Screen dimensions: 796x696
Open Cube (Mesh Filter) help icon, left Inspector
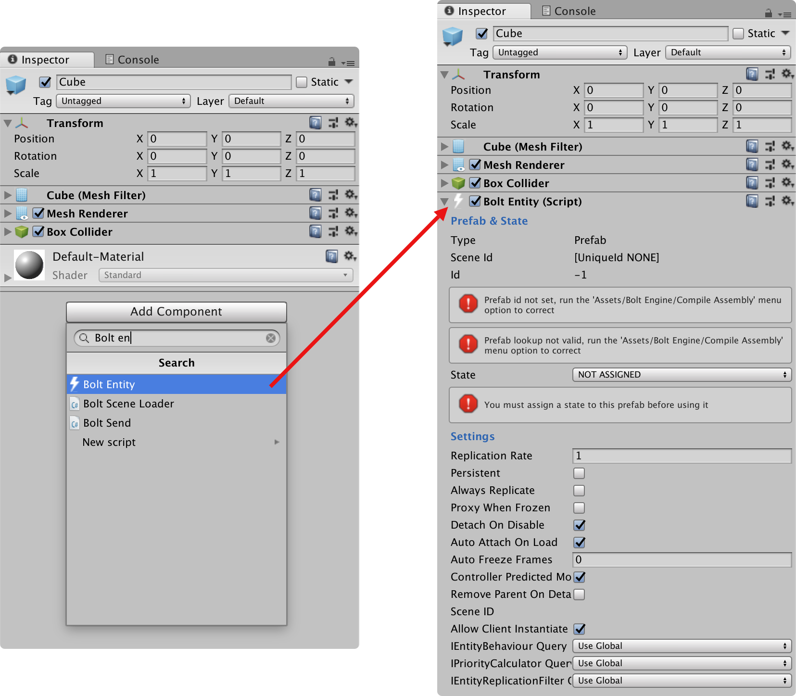click(316, 195)
